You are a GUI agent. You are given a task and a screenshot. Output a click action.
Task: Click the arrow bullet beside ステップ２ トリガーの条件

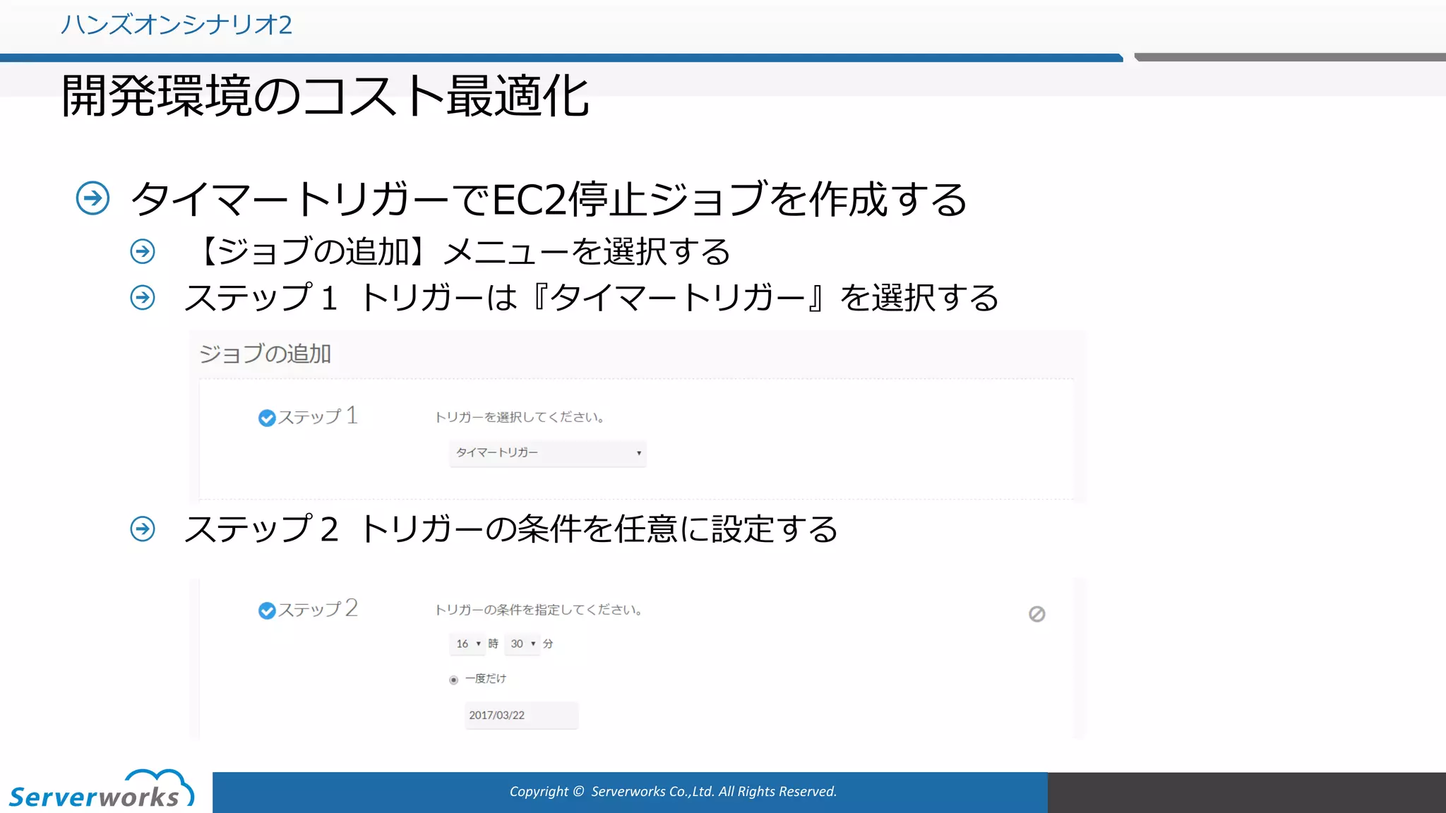pyautogui.click(x=143, y=529)
